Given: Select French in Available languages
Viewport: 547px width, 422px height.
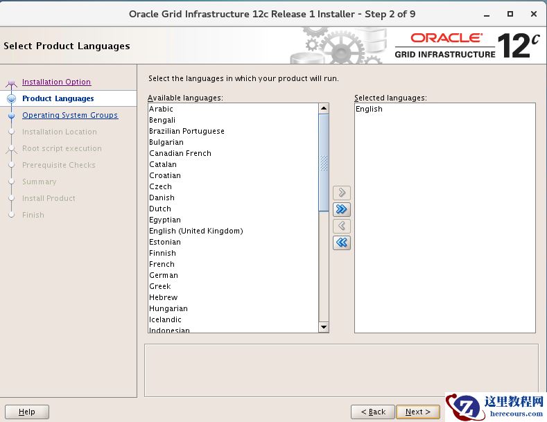Looking at the screenshot, I should coord(233,264).
